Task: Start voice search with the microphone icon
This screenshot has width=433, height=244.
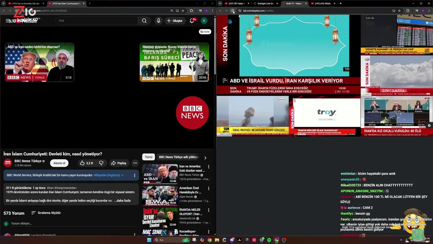Action: click(x=158, y=21)
